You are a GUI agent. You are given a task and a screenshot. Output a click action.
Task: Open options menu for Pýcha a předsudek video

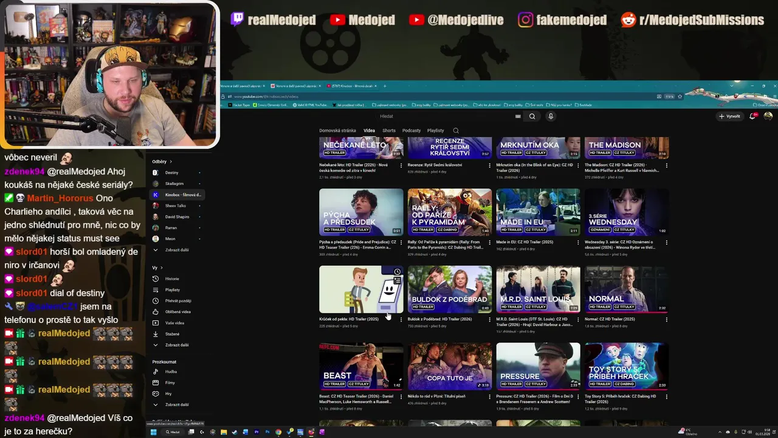401,242
